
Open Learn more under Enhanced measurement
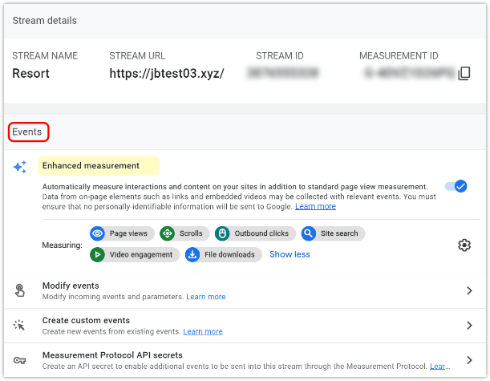315,206
